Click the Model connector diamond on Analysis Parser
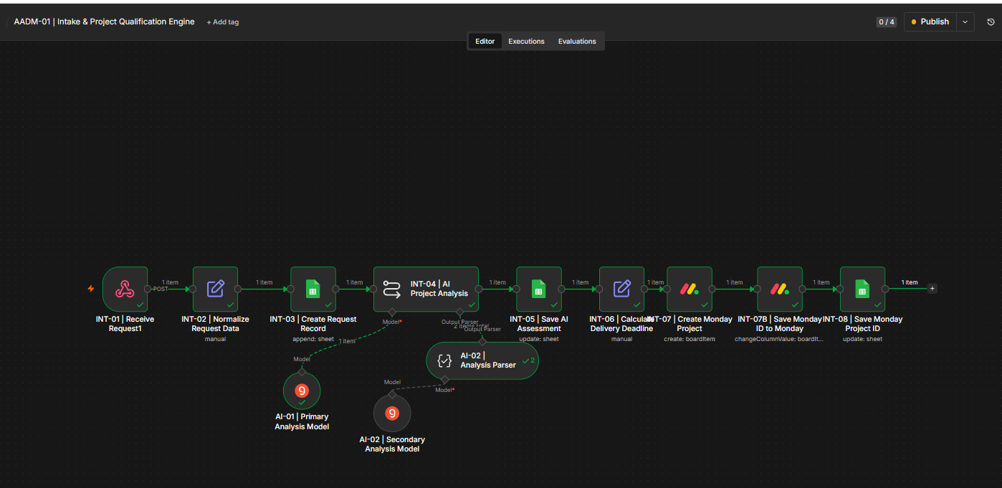This screenshot has height=488, width=1002. pyautogui.click(x=444, y=379)
